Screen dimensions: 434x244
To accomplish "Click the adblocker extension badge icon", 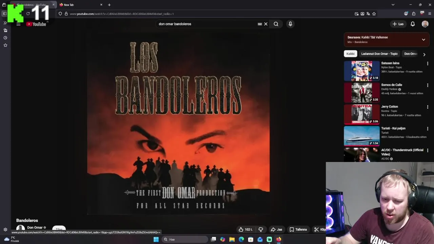I will 422,14.
